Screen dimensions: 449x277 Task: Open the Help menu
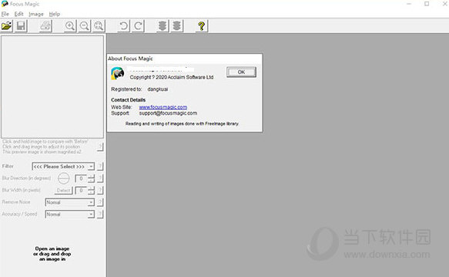(55, 14)
